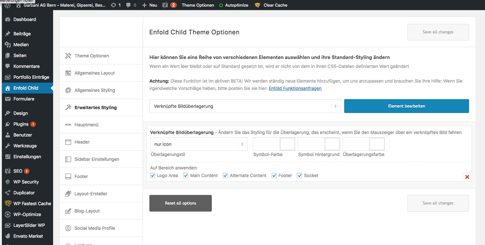Click the Design paintbrush icon

tap(8, 113)
